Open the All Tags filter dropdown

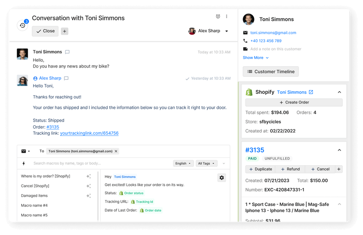207,163
